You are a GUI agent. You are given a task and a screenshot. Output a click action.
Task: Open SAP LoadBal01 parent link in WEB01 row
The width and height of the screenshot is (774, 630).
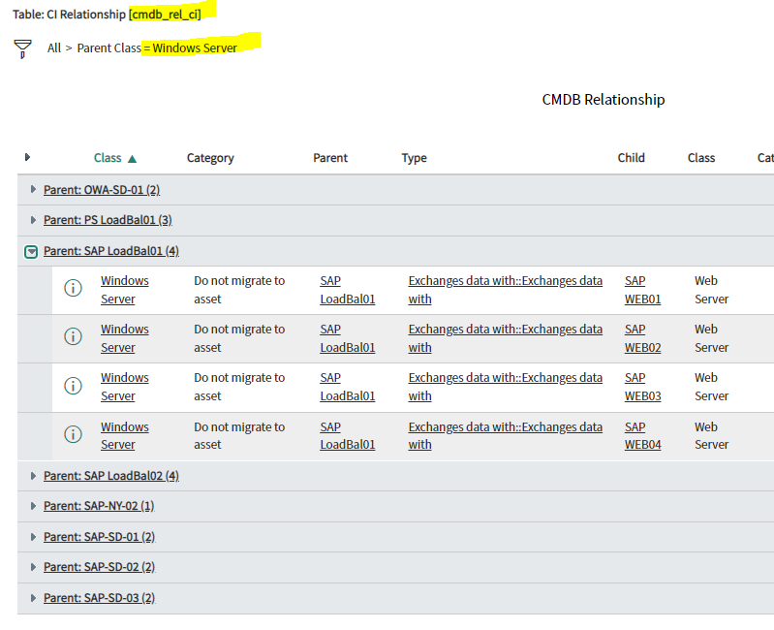point(348,290)
